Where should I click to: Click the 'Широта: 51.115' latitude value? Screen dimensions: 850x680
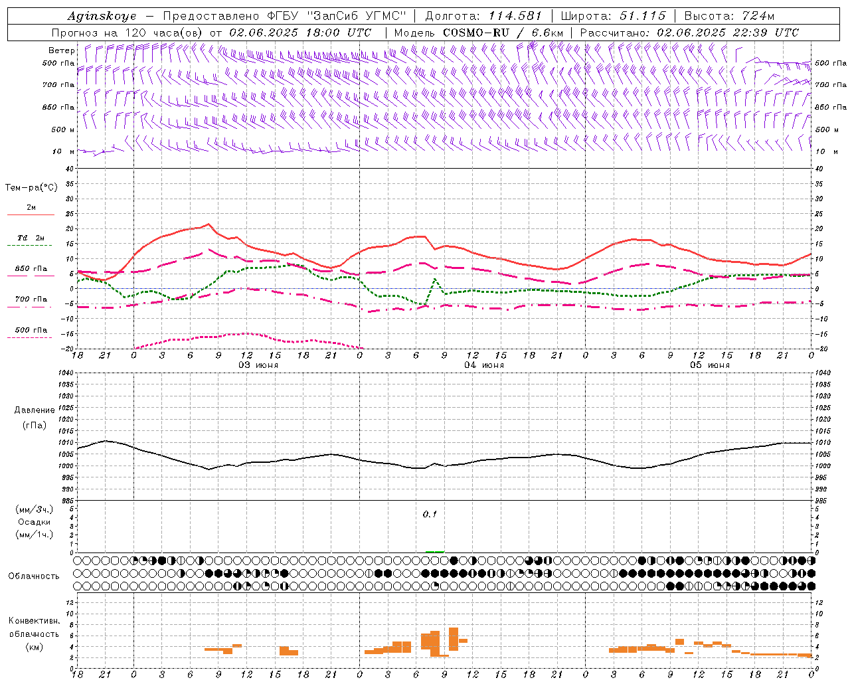click(613, 16)
